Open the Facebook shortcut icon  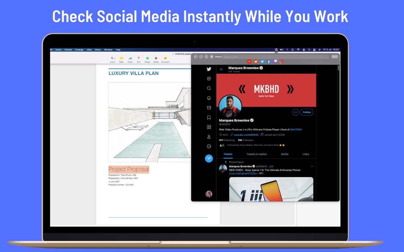tap(269, 61)
